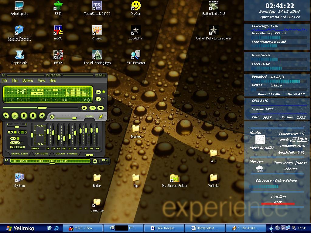Viewport: 311px width, 233px height.
Task: Launch Call of Duty Einzelspieler shortcut
Action: coord(214,33)
